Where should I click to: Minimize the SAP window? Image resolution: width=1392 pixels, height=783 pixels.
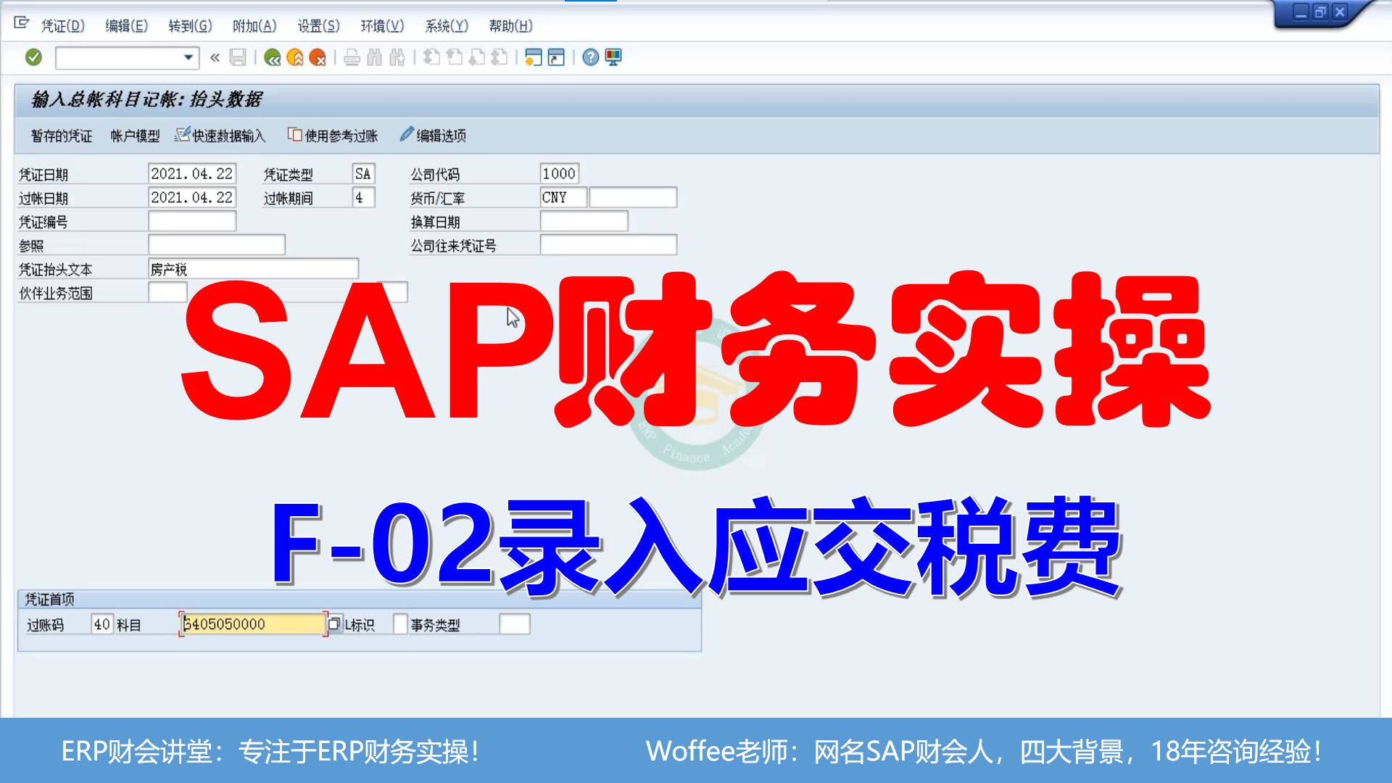click(1301, 12)
